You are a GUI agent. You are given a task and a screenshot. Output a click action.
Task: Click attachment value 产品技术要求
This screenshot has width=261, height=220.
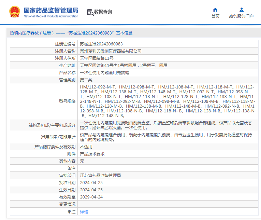pos(92,154)
